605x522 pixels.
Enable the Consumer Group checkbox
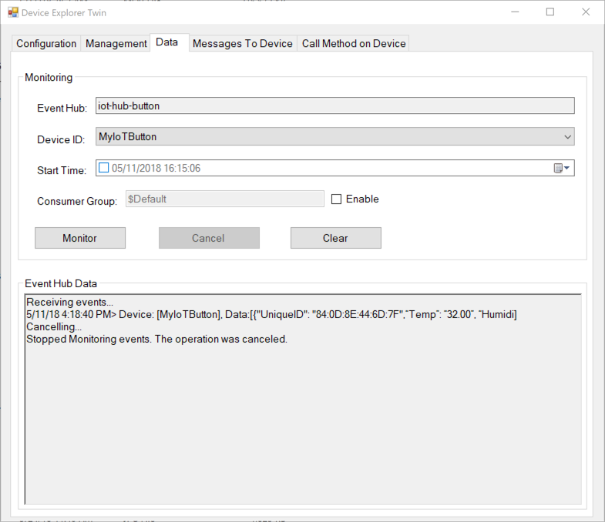point(337,199)
